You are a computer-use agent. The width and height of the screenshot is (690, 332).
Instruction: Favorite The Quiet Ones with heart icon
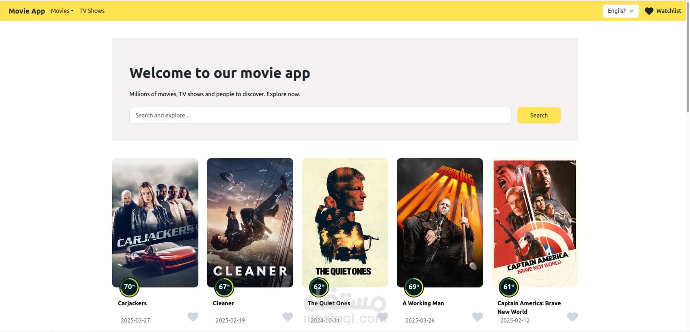pyautogui.click(x=383, y=317)
